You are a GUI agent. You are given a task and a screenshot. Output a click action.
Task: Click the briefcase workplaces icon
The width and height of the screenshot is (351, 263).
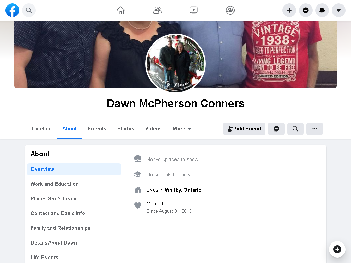click(138, 159)
